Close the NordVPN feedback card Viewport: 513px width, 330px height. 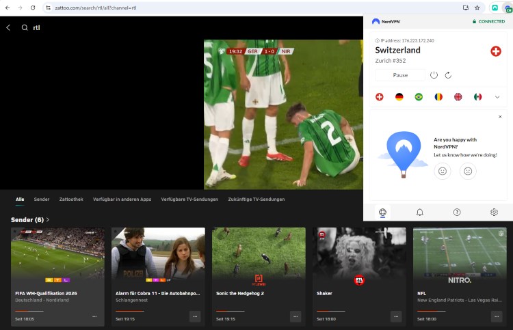tap(500, 117)
